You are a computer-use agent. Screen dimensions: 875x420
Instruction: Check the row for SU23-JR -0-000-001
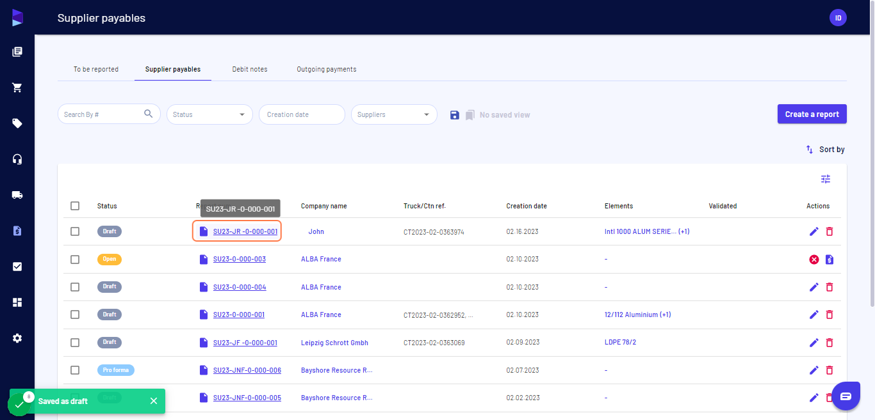coord(75,231)
